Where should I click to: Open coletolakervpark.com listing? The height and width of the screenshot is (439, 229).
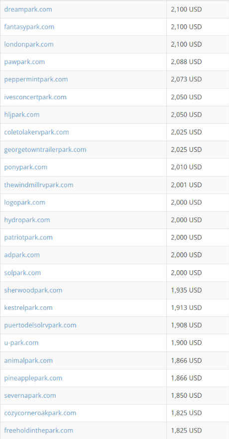coord(36,132)
